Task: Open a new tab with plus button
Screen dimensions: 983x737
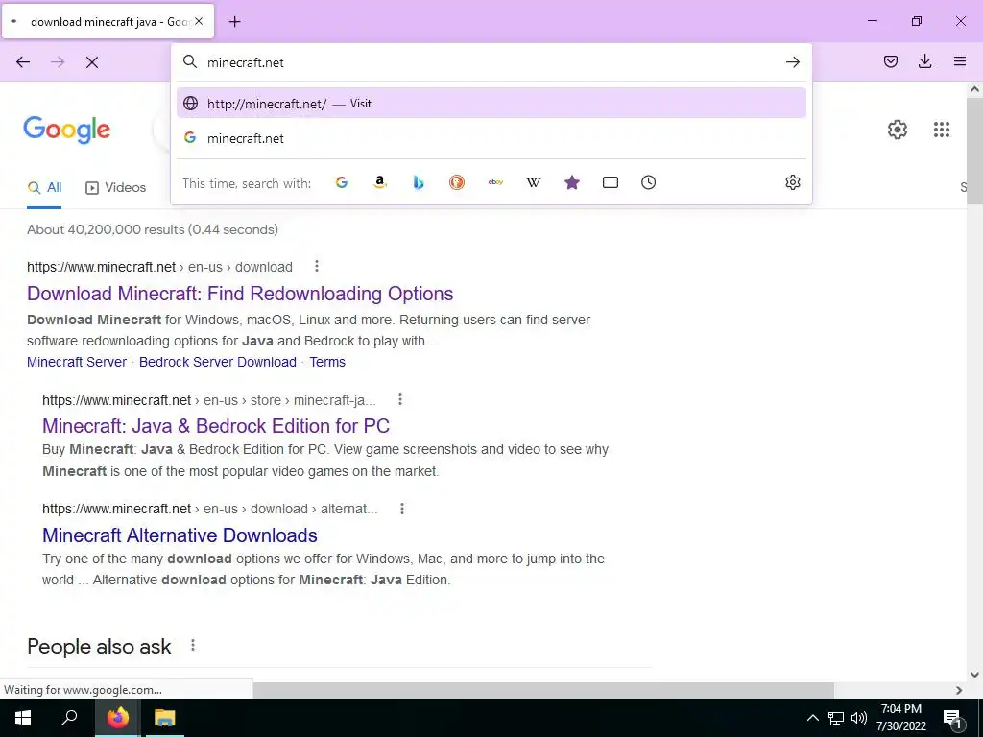Action: tap(234, 22)
